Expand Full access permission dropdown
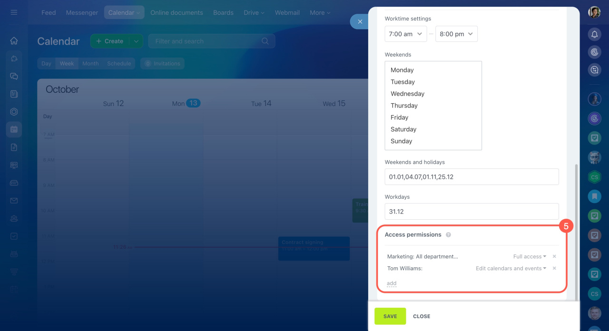 click(x=530, y=257)
